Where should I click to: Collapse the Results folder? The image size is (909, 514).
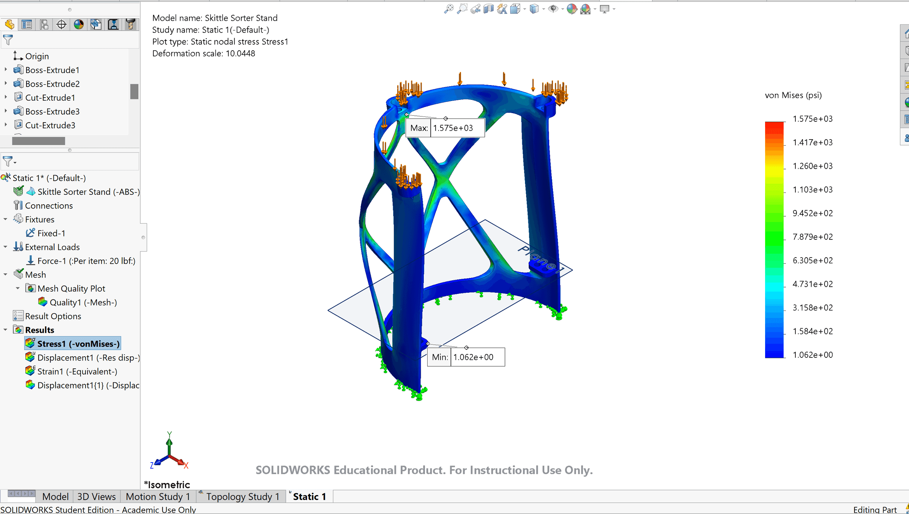[x=5, y=330]
